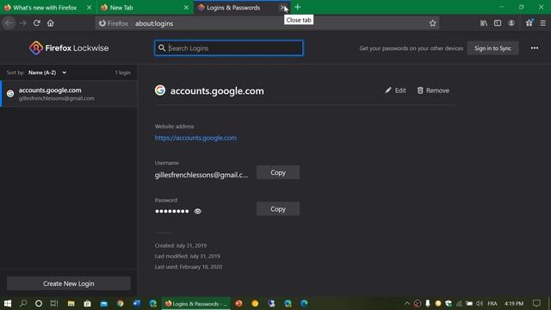The image size is (551, 310).
Task: Click the Sign in to Sync button
Action: coord(492,48)
